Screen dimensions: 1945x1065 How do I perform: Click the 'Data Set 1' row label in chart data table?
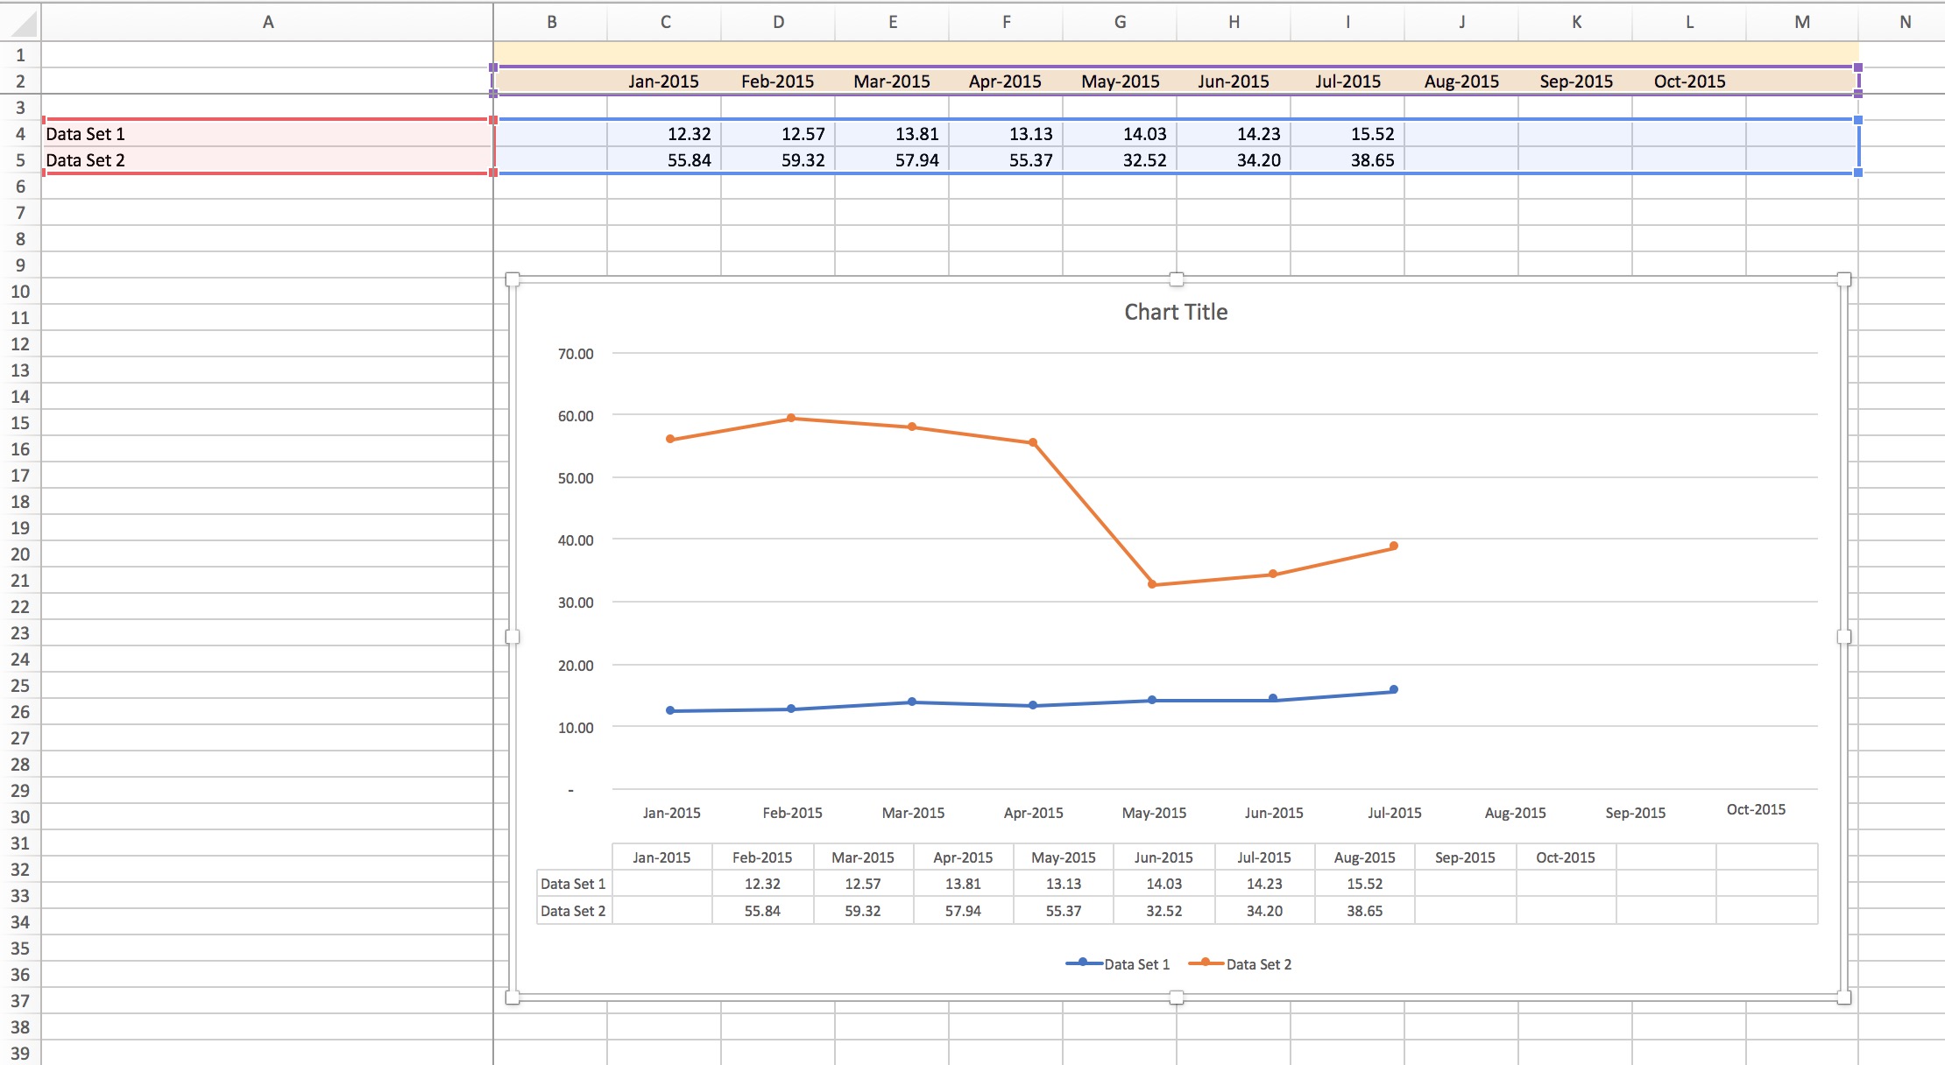(573, 884)
